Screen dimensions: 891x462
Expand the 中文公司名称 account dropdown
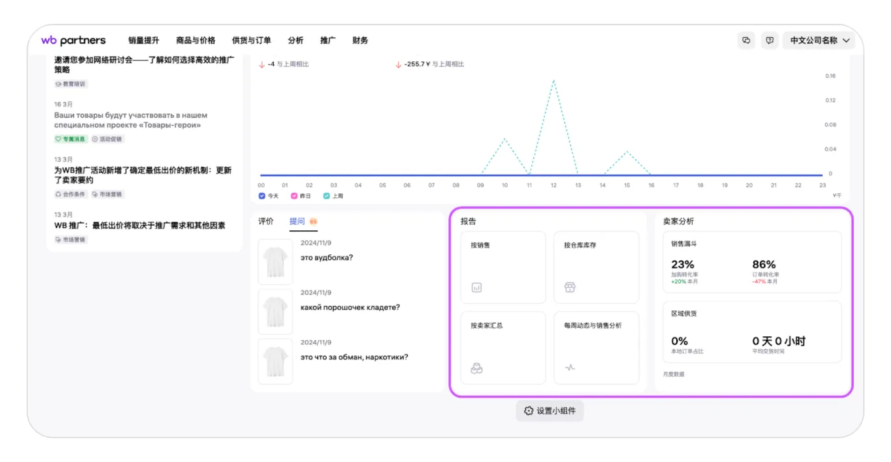tap(819, 40)
